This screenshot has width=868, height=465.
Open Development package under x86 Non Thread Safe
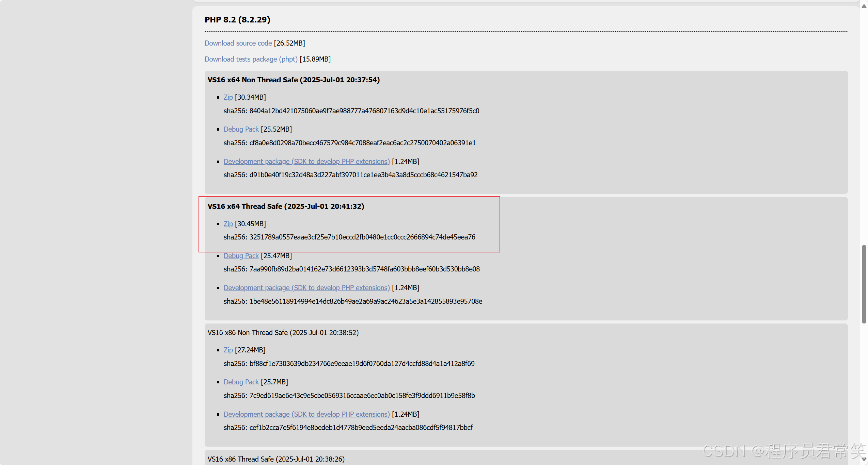(x=306, y=414)
